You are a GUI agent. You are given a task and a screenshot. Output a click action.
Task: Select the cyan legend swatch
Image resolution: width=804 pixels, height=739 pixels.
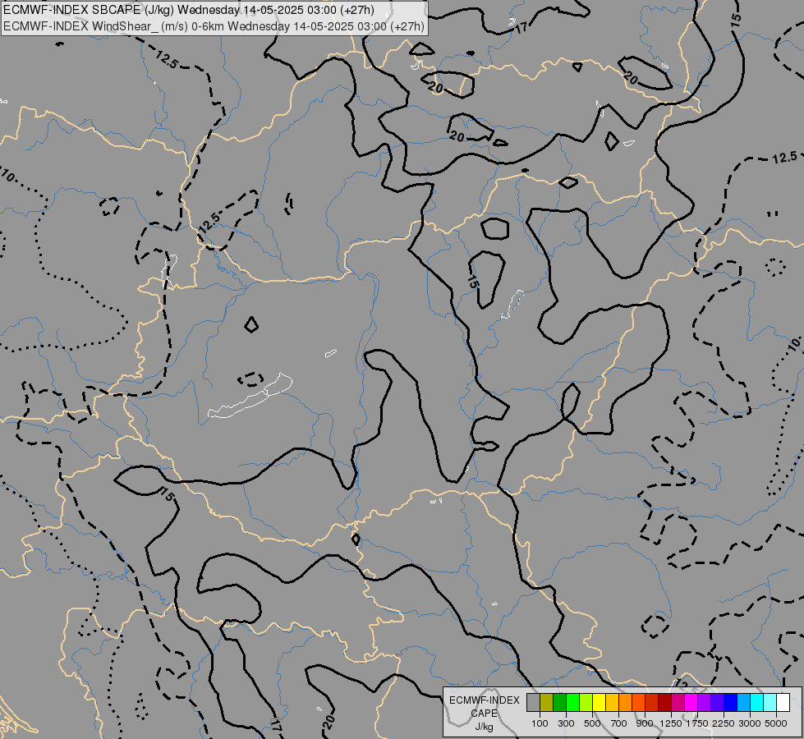[756, 702]
